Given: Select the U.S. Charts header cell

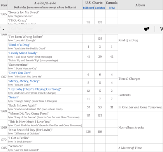Looking at the screenshot, I should click(94, 3).
